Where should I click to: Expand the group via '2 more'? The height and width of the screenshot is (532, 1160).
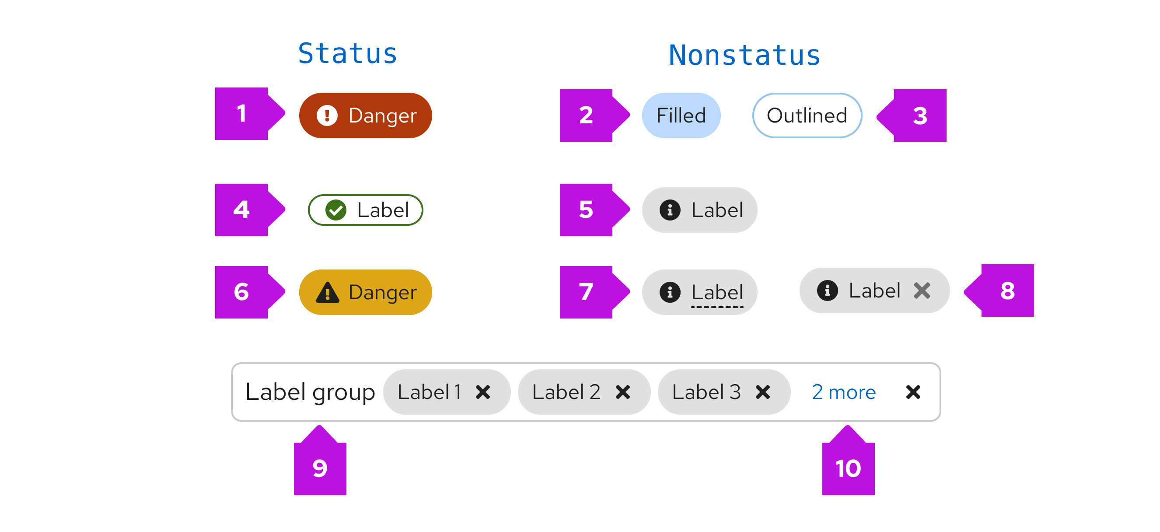843,392
